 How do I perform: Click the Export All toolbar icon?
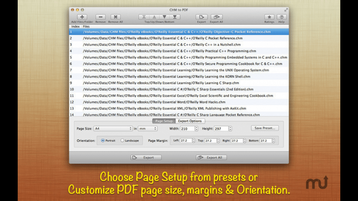216,17
